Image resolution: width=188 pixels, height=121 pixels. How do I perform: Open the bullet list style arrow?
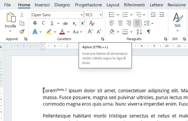118,15
